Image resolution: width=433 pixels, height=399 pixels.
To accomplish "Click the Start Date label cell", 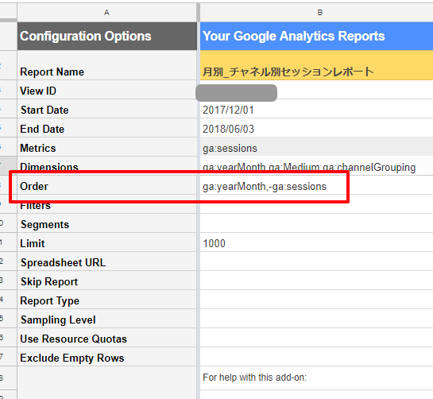I will click(x=107, y=109).
